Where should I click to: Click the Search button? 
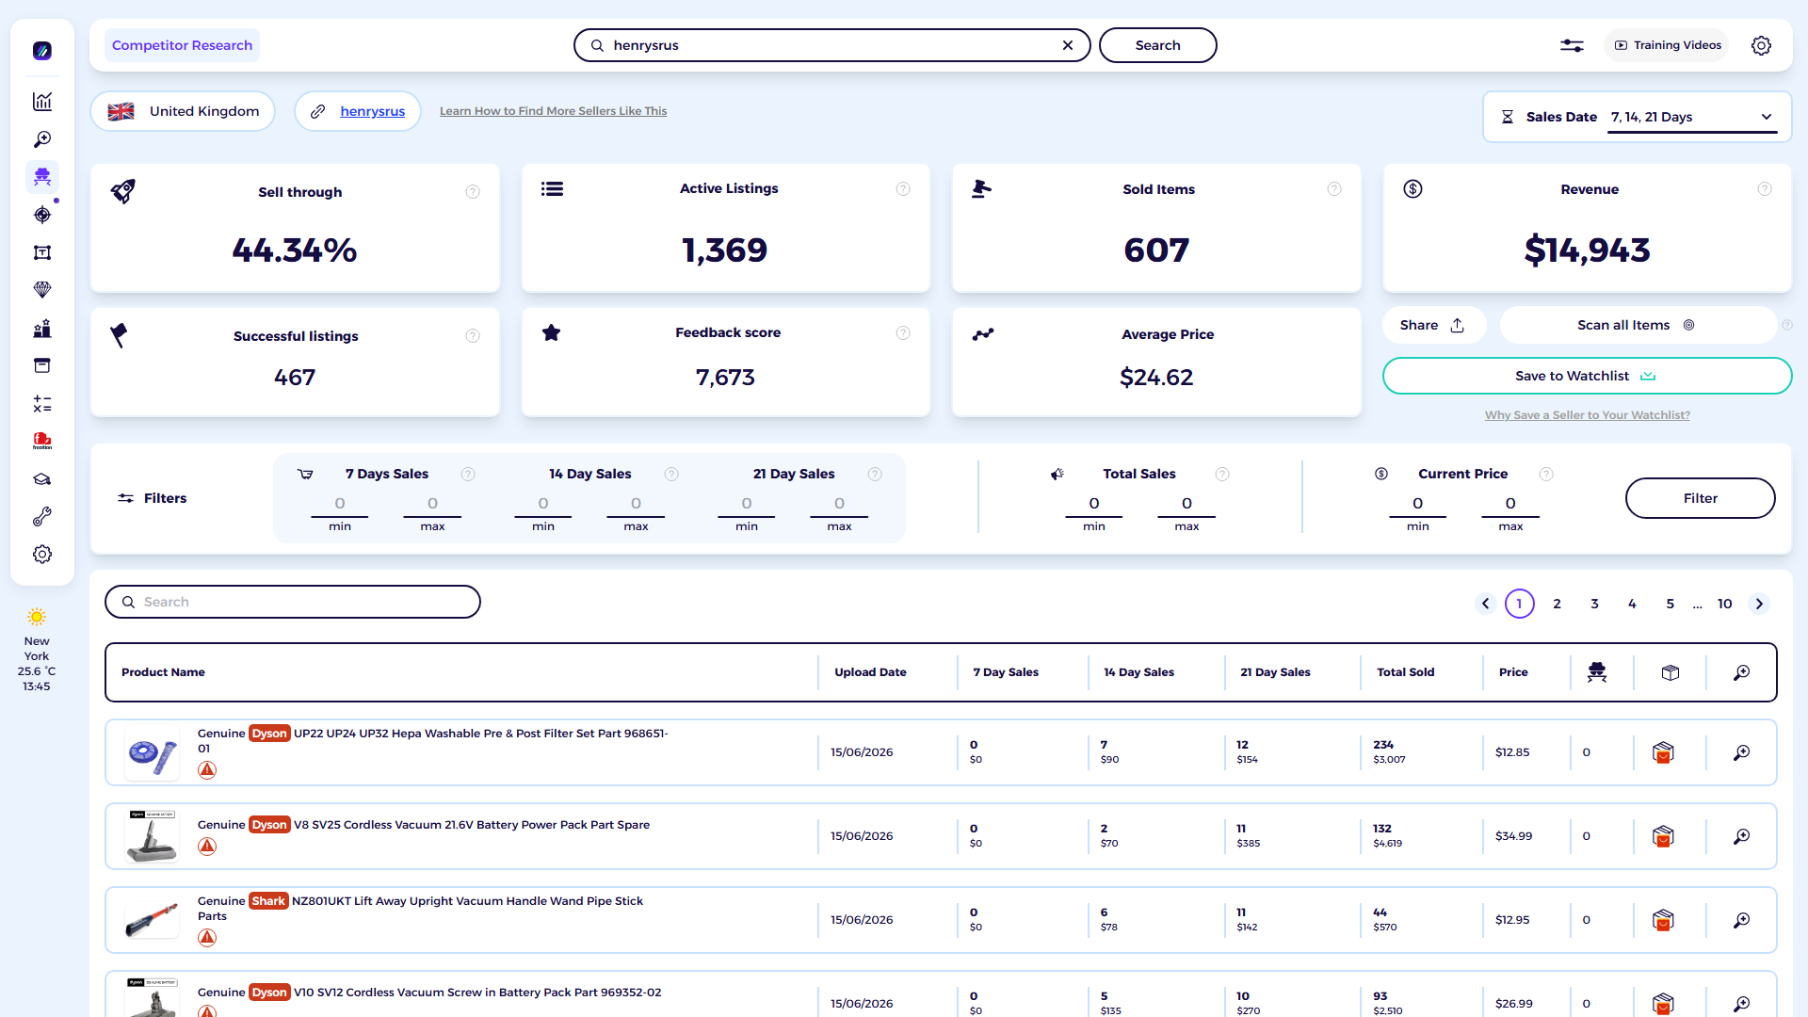click(x=1157, y=45)
